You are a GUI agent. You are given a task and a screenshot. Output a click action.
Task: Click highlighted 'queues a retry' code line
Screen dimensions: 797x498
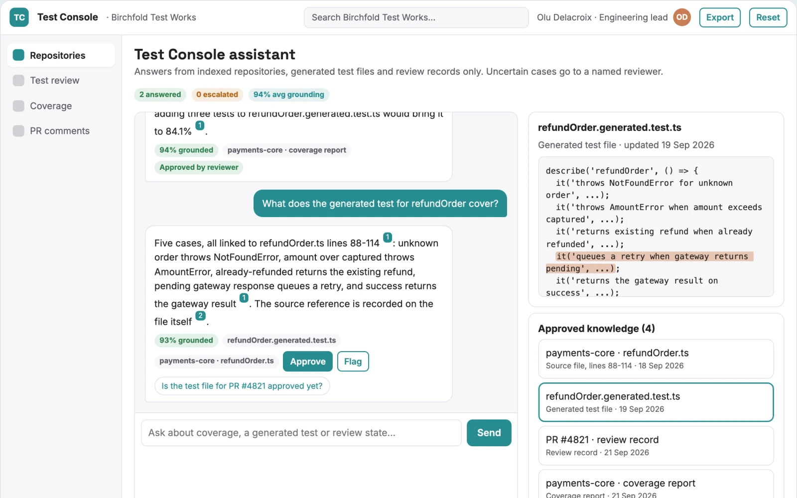coord(650,262)
